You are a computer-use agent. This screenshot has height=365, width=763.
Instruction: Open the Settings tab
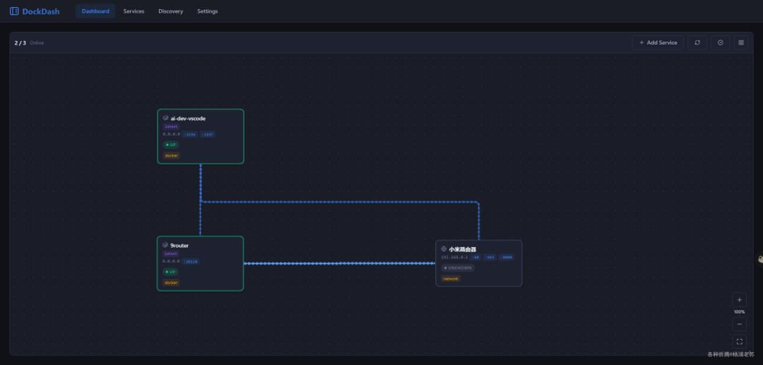[x=208, y=11]
